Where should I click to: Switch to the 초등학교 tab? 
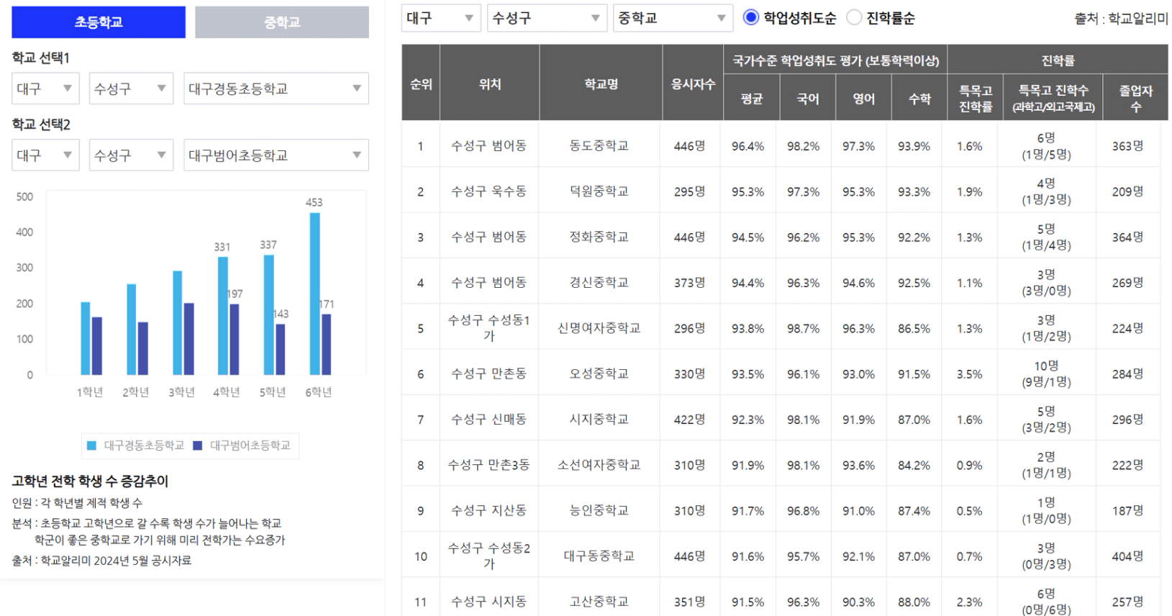click(99, 22)
